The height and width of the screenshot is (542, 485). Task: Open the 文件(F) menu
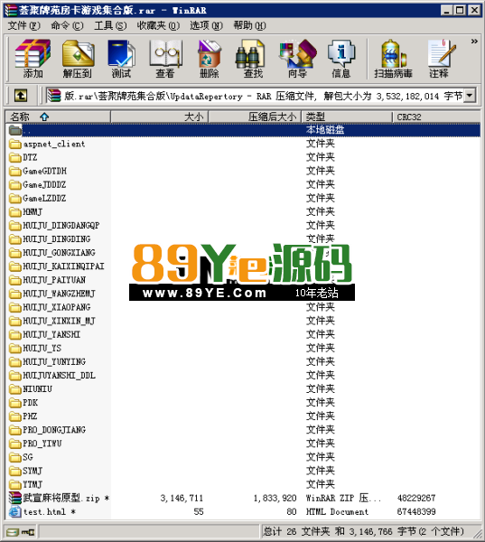[x=23, y=25]
